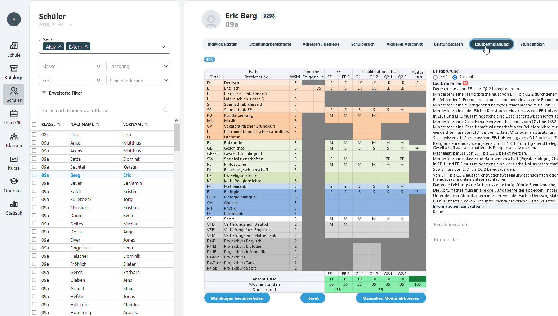Click the Laufbahnfehler red count badge
The image size is (558, 316).
465,83
